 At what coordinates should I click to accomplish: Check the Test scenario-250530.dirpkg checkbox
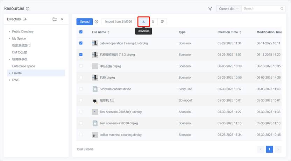tap(81, 123)
